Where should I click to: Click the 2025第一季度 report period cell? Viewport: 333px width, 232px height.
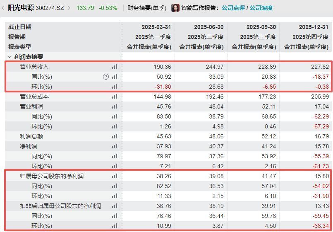click(153, 37)
